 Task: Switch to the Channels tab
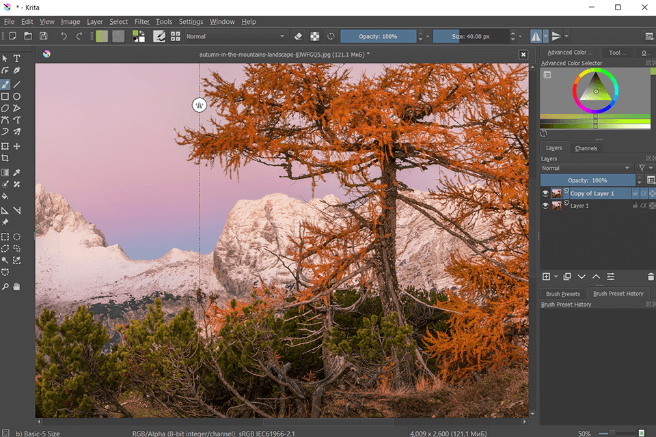[586, 148]
